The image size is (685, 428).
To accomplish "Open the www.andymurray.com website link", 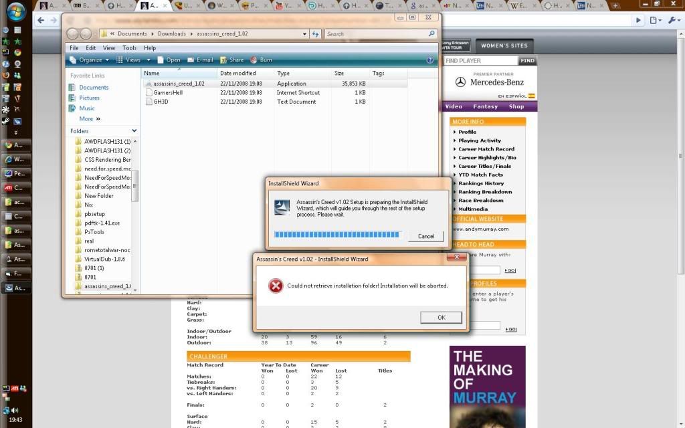I will pyautogui.click(x=481, y=229).
